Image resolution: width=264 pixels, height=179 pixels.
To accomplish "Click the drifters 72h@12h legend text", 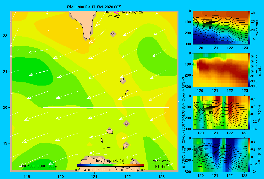I will click(x=130, y=12).
